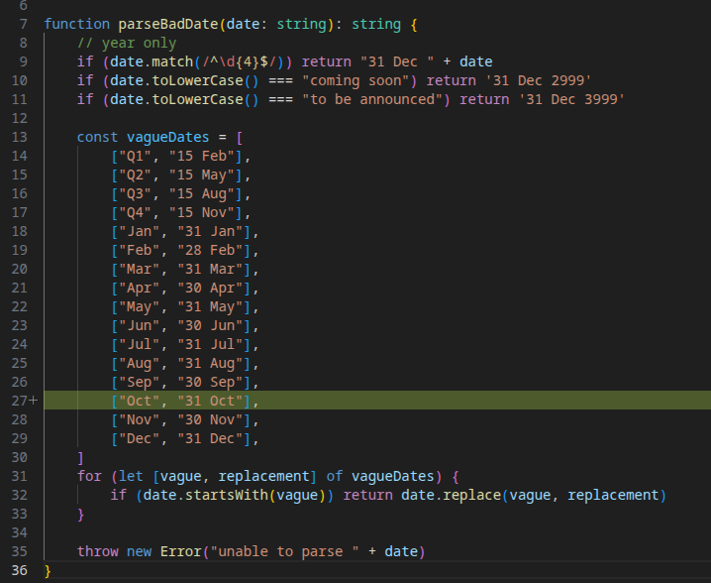The width and height of the screenshot is (711, 583).
Task: Click the "15 Nov" string
Action: point(202,212)
